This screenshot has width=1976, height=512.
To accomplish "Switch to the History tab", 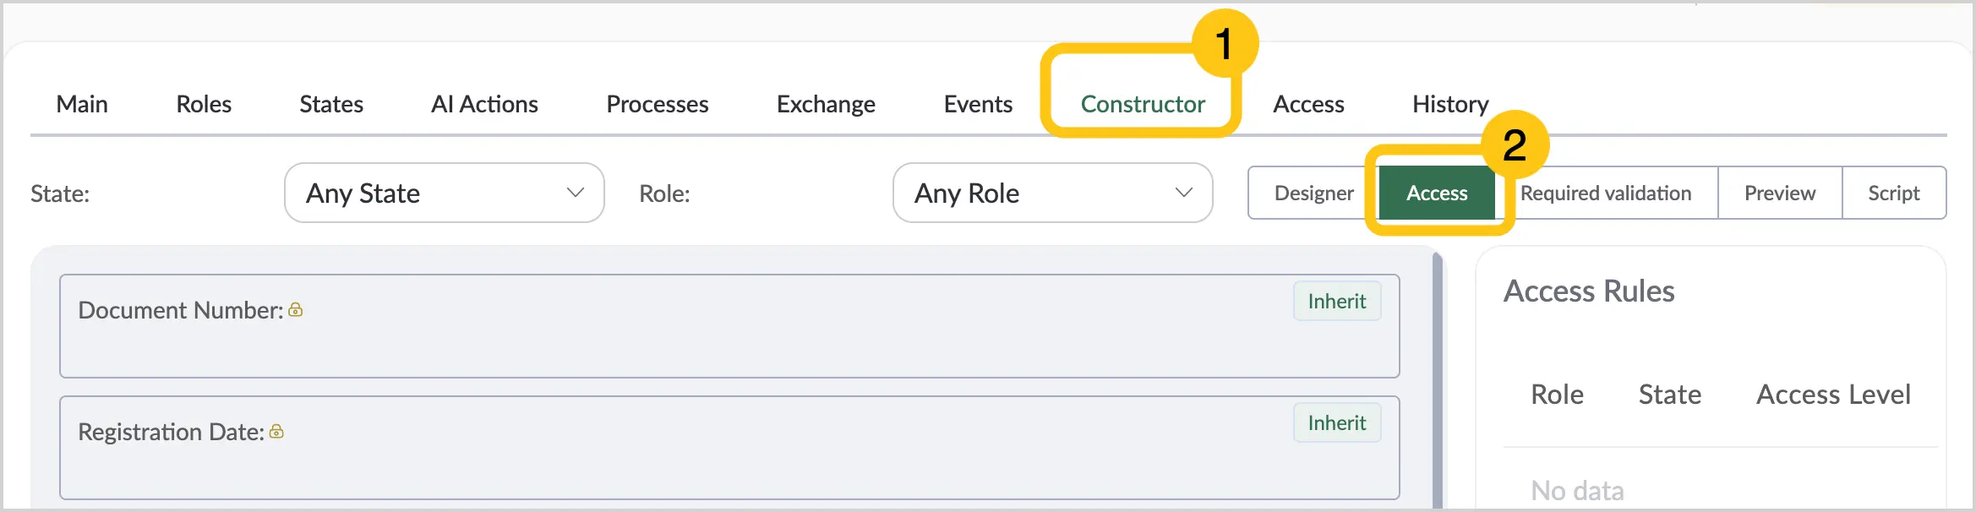I will click(x=1450, y=104).
